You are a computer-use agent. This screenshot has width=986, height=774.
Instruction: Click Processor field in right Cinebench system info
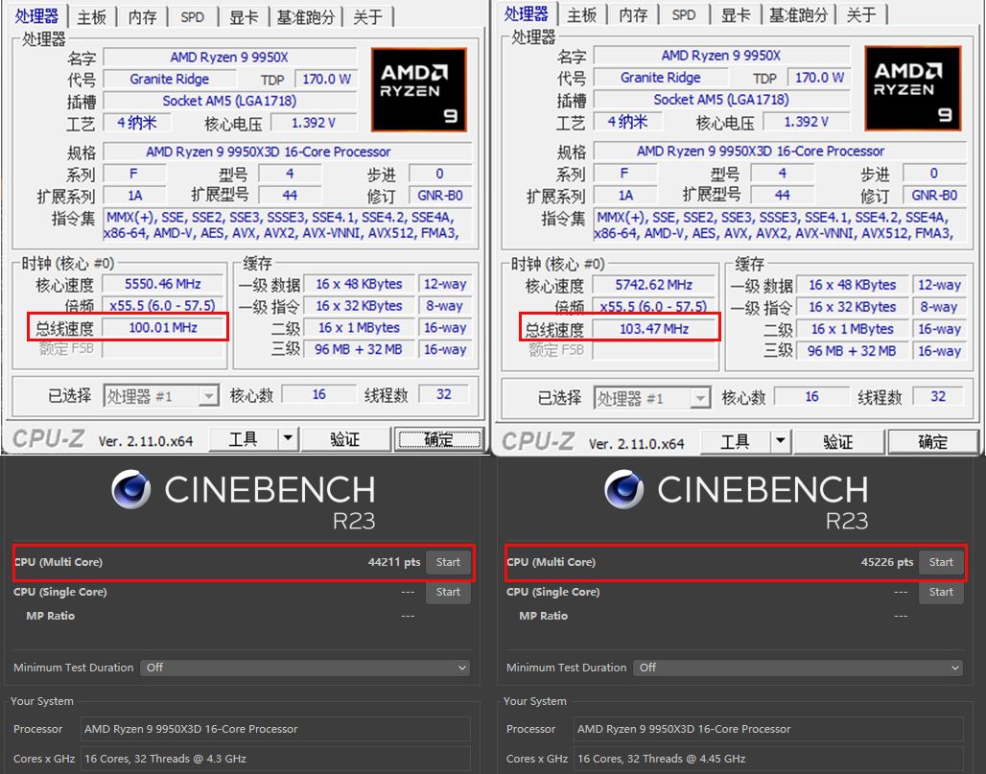click(x=768, y=729)
